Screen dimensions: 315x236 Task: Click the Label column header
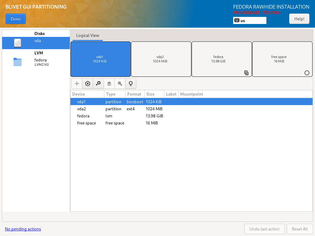pos(171,94)
